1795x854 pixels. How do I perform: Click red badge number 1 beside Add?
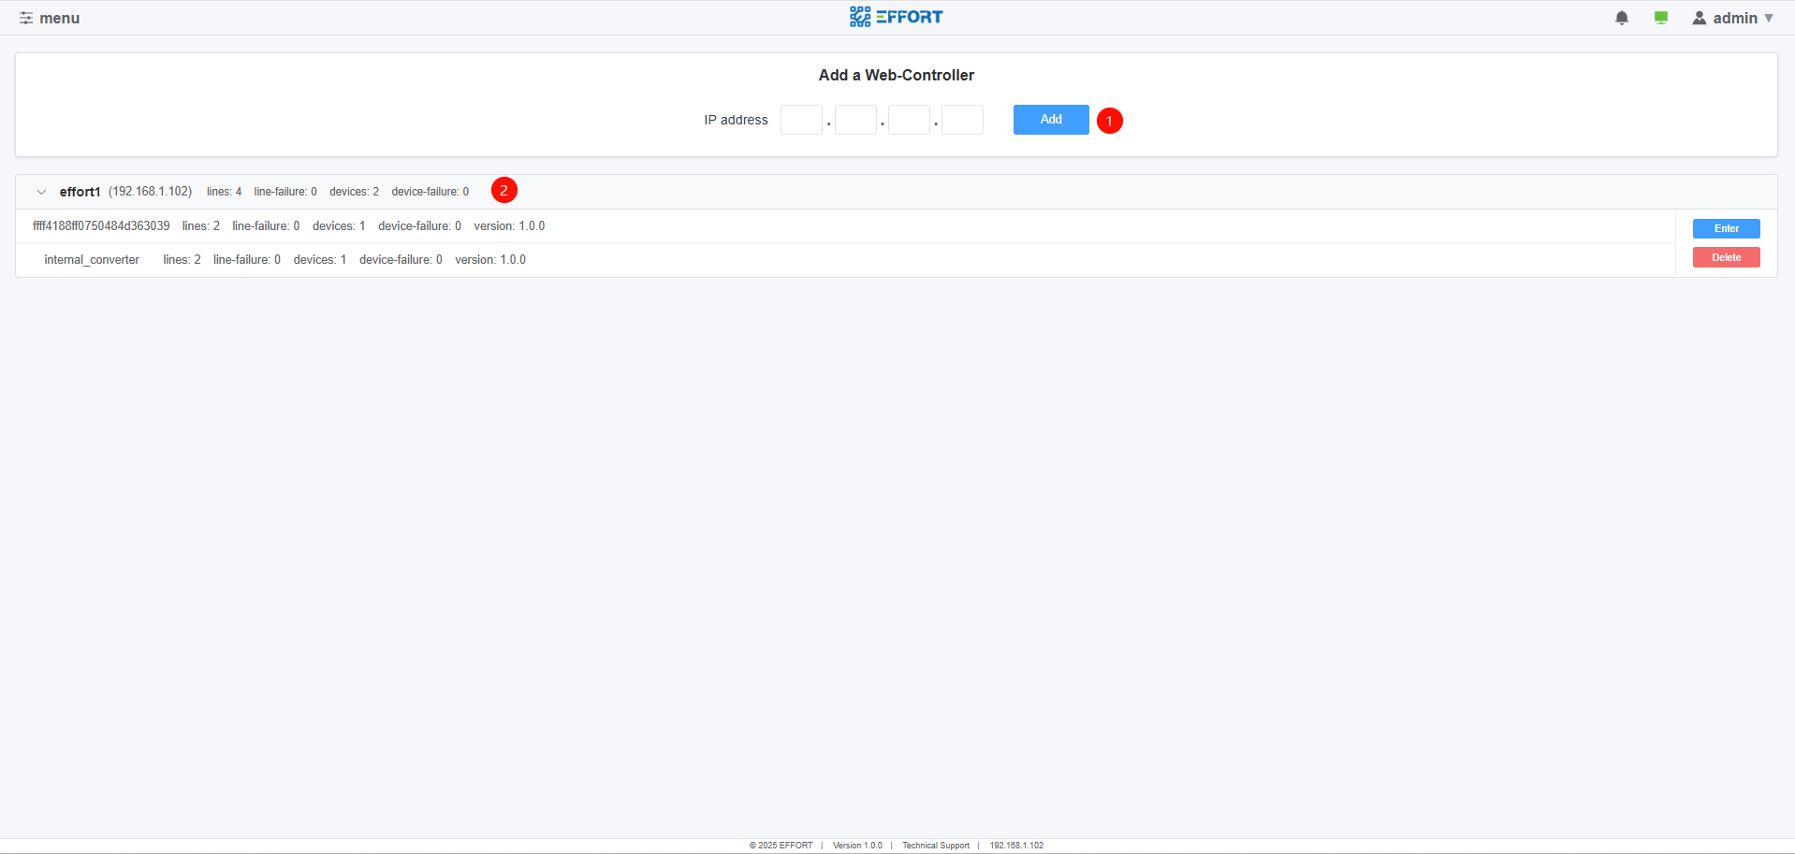pyautogui.click(x=1110, y=121)
